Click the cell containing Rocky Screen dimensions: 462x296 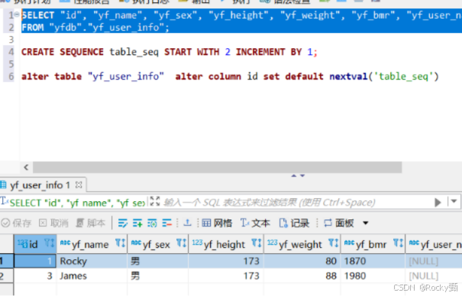[x=92, y=261]
